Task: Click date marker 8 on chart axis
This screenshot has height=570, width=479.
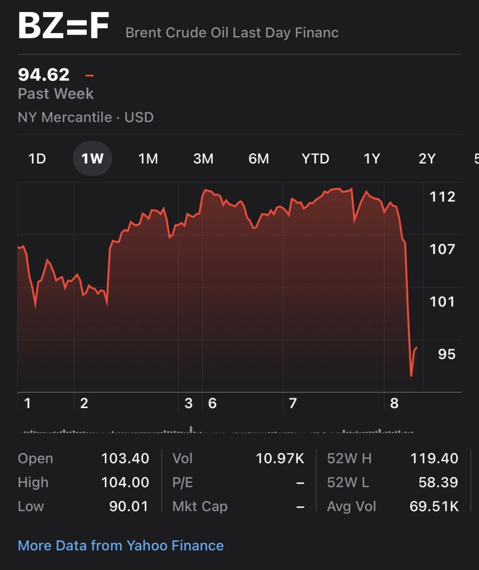Action: (x=394, y=404)
